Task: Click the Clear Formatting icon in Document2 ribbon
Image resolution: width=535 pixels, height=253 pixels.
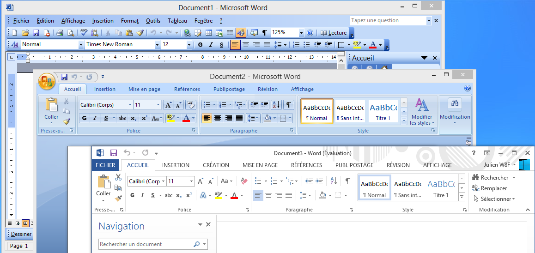Action: point(190,105)
